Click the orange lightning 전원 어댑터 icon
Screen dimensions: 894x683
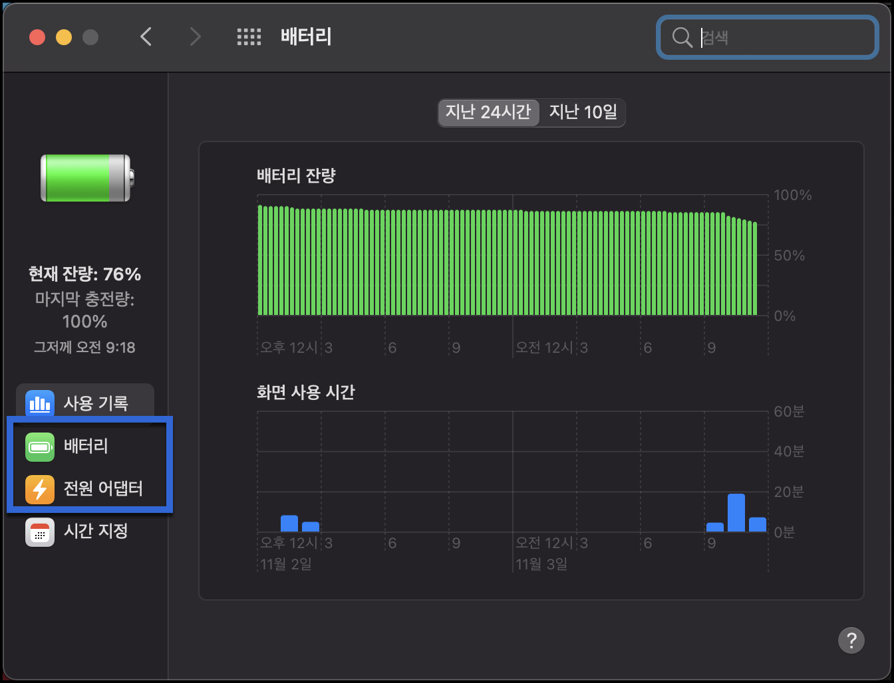coord(40,489)
